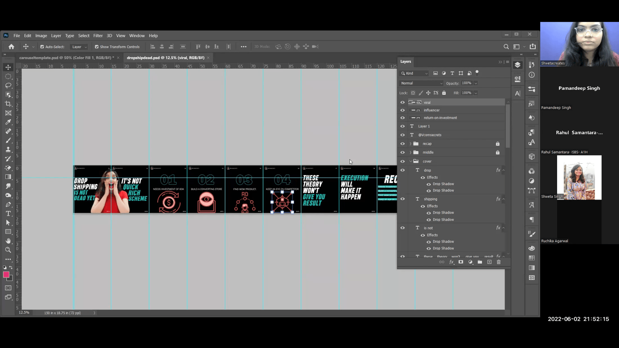The height and width of the screenshot is (348, 619).
Task: Switch to the carouseltemplate.psd tab
Action: click(x=66, y=58)
